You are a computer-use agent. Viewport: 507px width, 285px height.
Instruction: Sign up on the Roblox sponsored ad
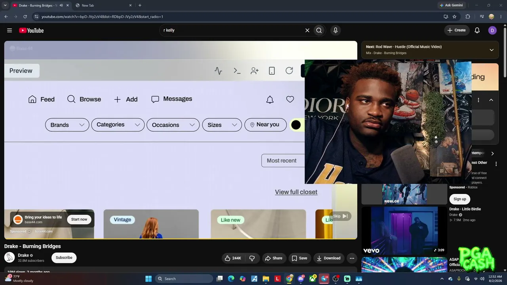[x=459, y=199]
